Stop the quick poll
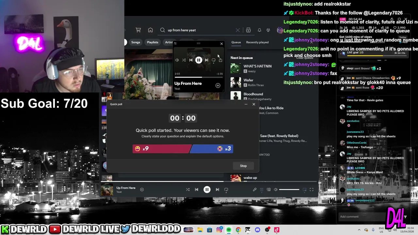Screen dimensions: 418x235 [x=243, y=166]
